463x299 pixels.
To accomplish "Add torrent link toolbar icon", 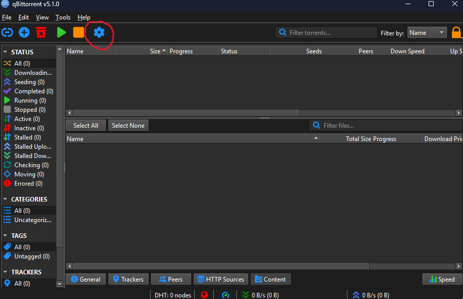I will [x=7, y=32].
